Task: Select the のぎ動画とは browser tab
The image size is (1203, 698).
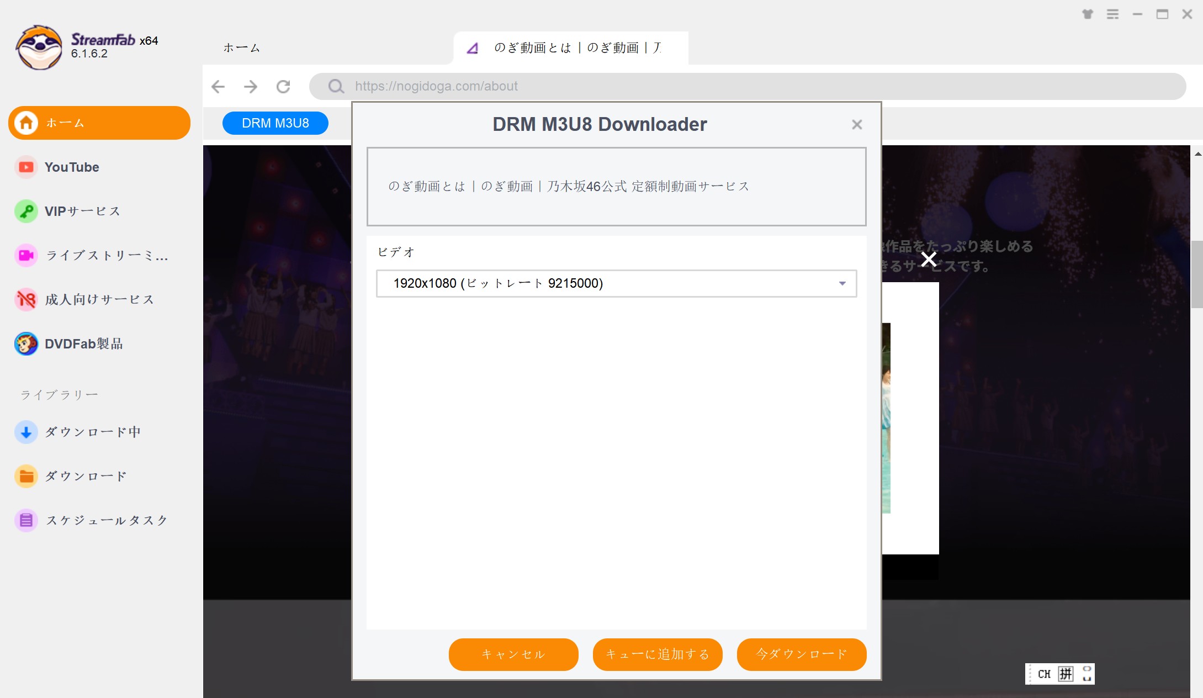Action: pos(571,48)
